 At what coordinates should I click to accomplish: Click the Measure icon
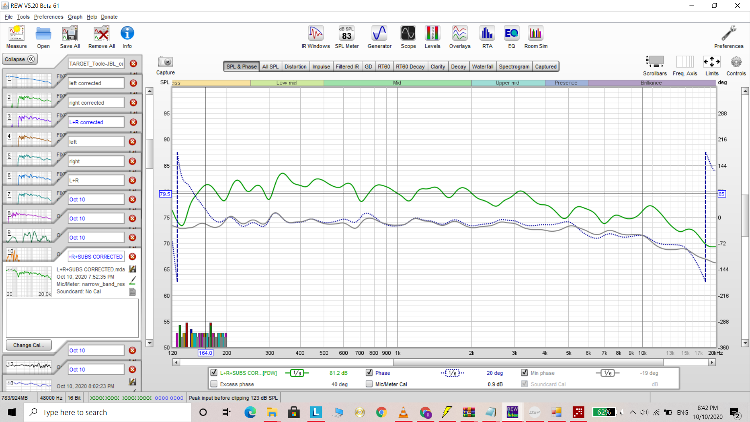click(x=16, y=37)
